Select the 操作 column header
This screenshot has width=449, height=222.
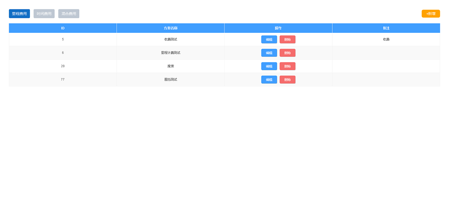tap(278, 28)
